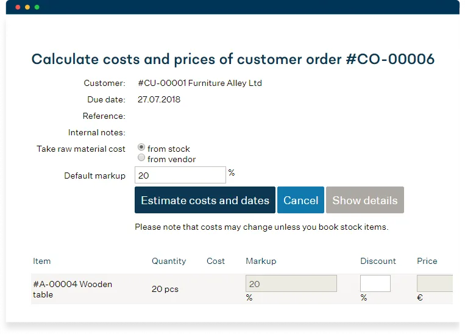Click the yellow minimize window dot
The image size is (465, 334).
point(27,7)
